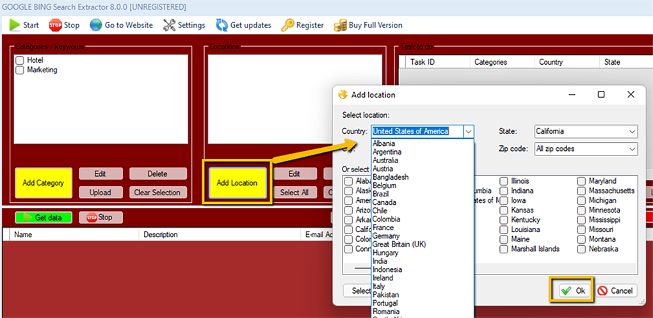Click the red Stop sign toolbar icon
This screenshot has width=653, height=318.
click(55, 25)
